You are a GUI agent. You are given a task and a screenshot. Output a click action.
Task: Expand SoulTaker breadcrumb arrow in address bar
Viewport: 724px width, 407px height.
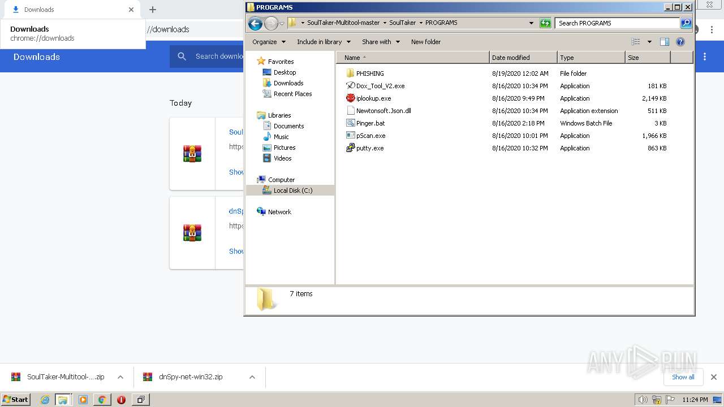(420, 23)
